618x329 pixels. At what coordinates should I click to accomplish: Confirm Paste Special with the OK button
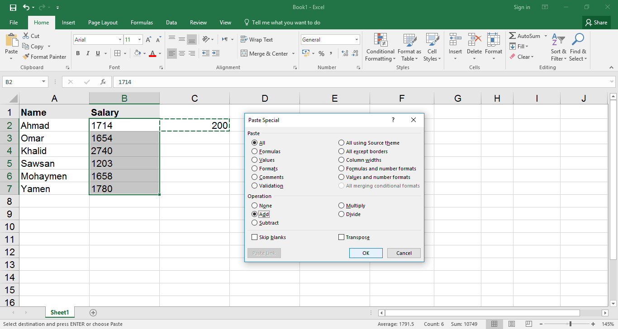pyautogui.click(x=366, y=253)
